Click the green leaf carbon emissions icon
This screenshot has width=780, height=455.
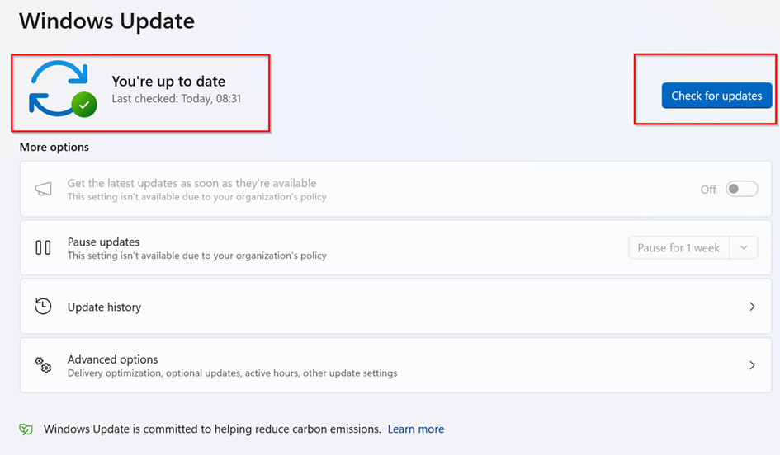(x=26, y=429)
